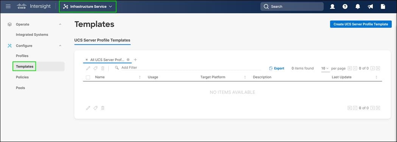Click the Search field in header

click(292, 6)
